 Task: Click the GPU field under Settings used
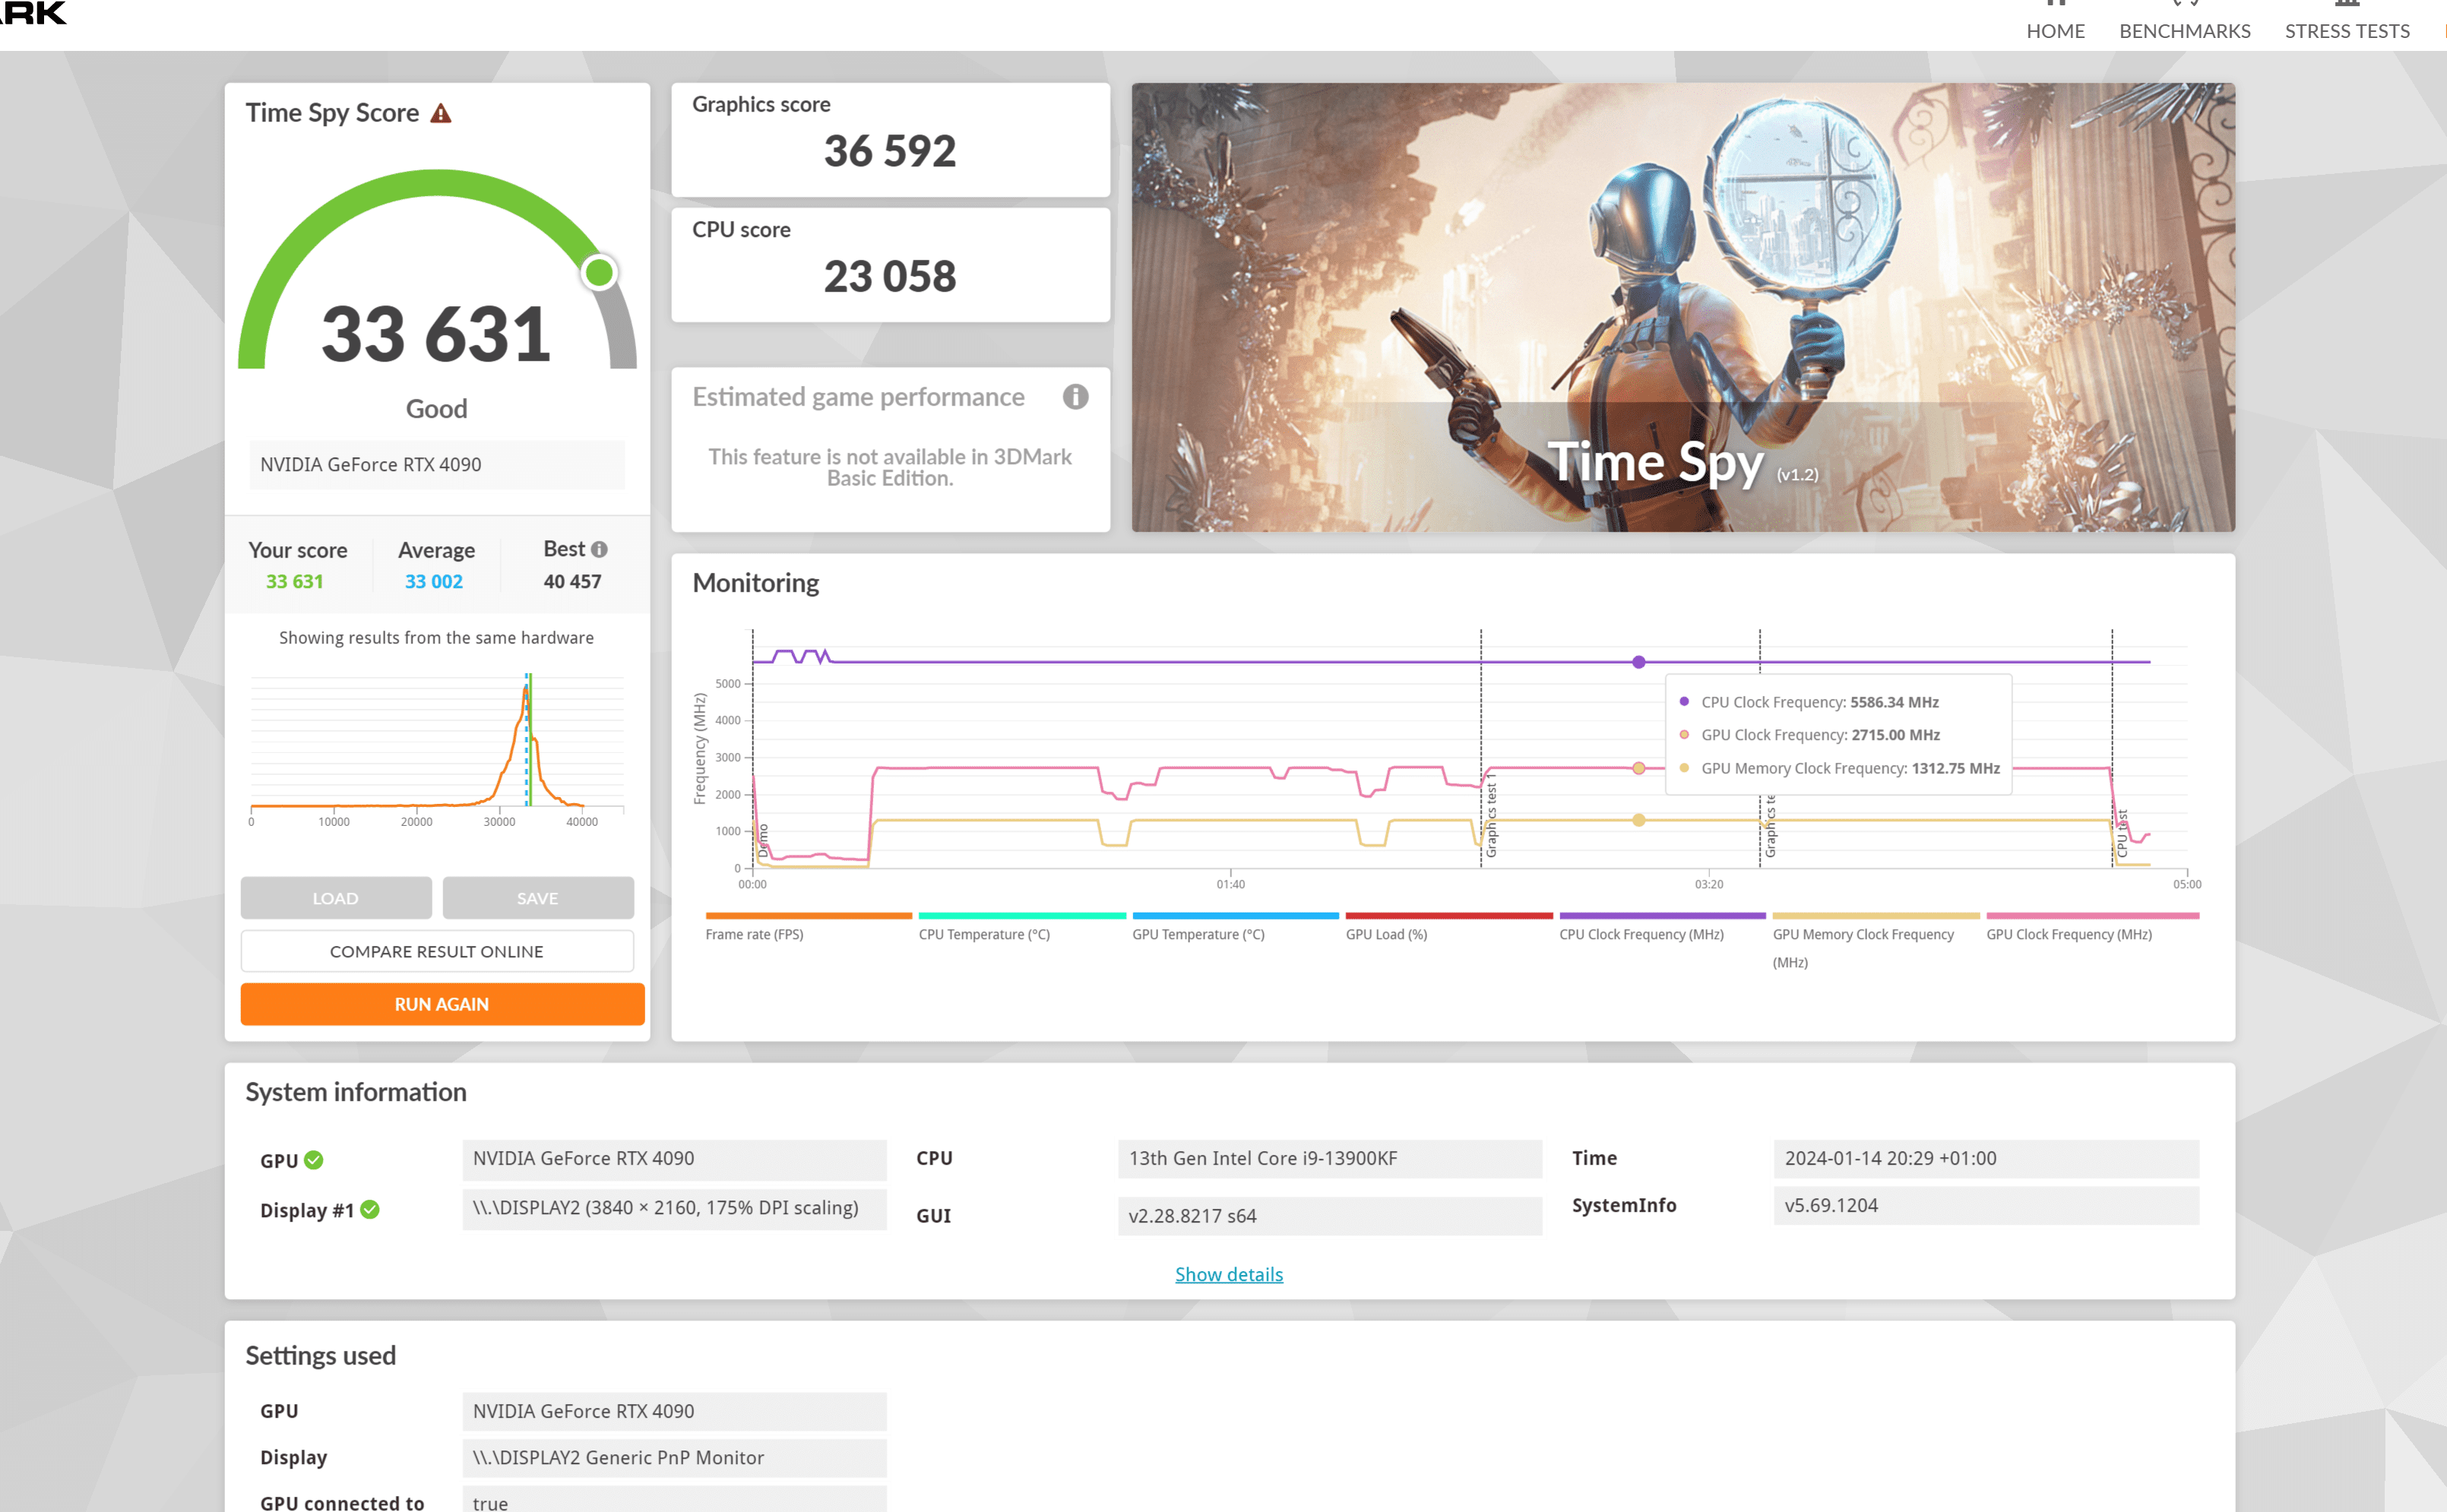[x=674, y=1411]
